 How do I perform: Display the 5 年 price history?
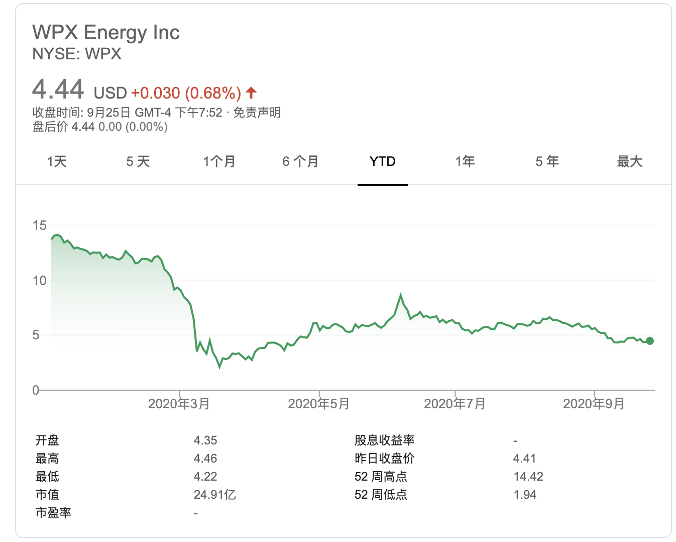click(547, 161)
